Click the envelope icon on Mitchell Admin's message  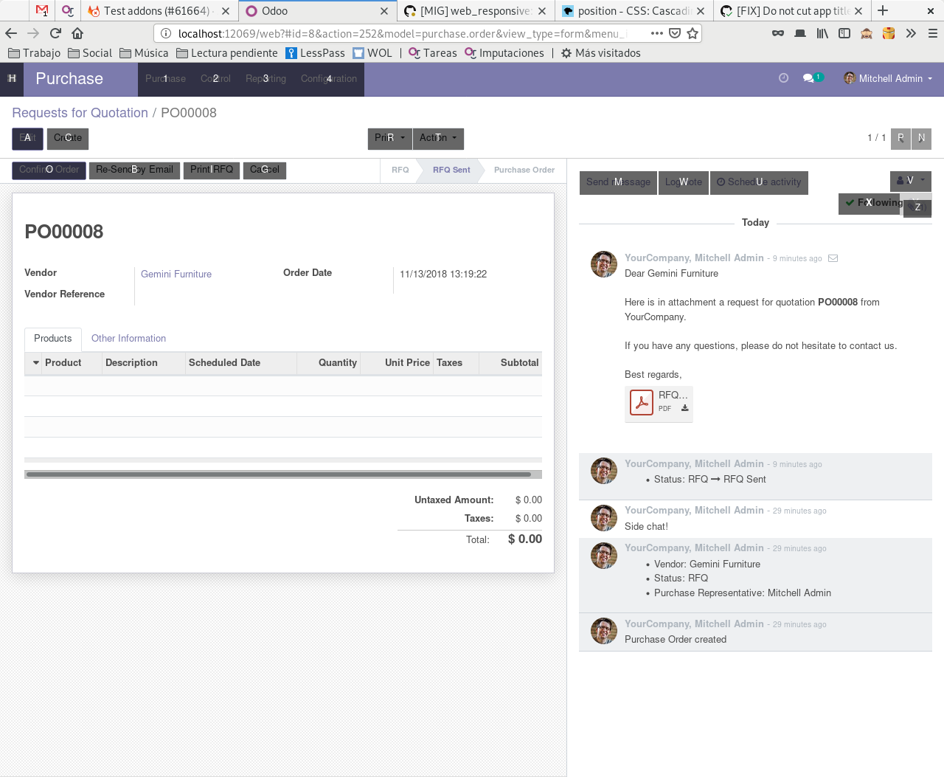[833, 258]
